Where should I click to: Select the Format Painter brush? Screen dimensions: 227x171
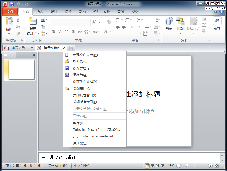click(x=18, y=34)
